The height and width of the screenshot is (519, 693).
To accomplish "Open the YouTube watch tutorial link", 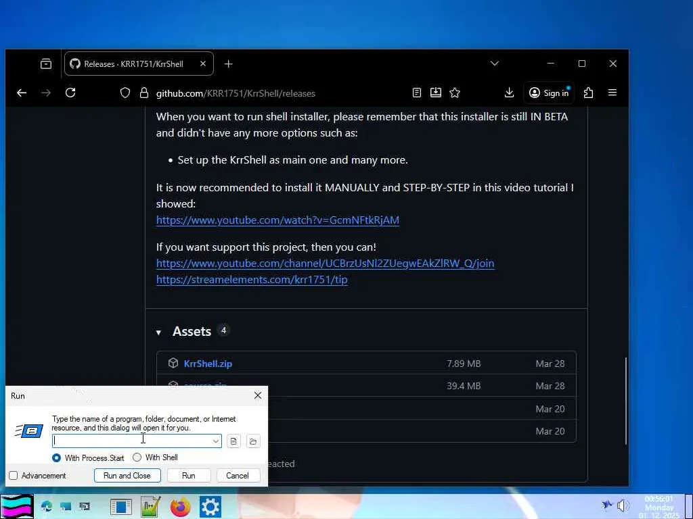I will [x=277, y=220].
